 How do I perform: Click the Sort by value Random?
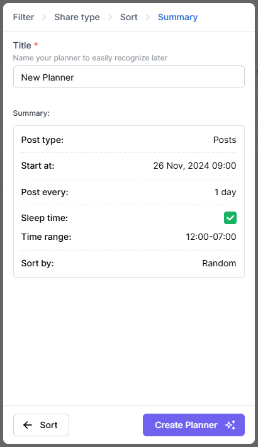[219, 263]
